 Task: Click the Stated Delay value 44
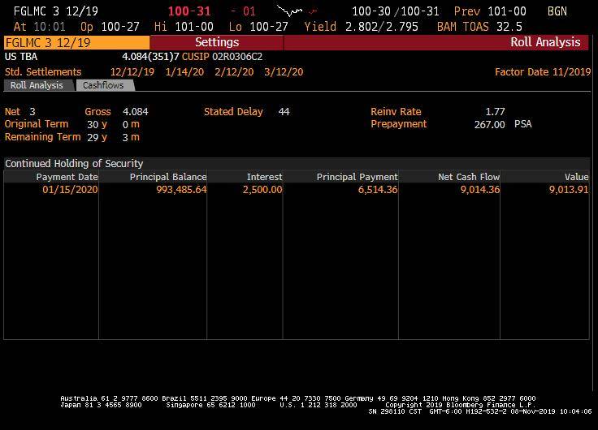pos(284,112)
